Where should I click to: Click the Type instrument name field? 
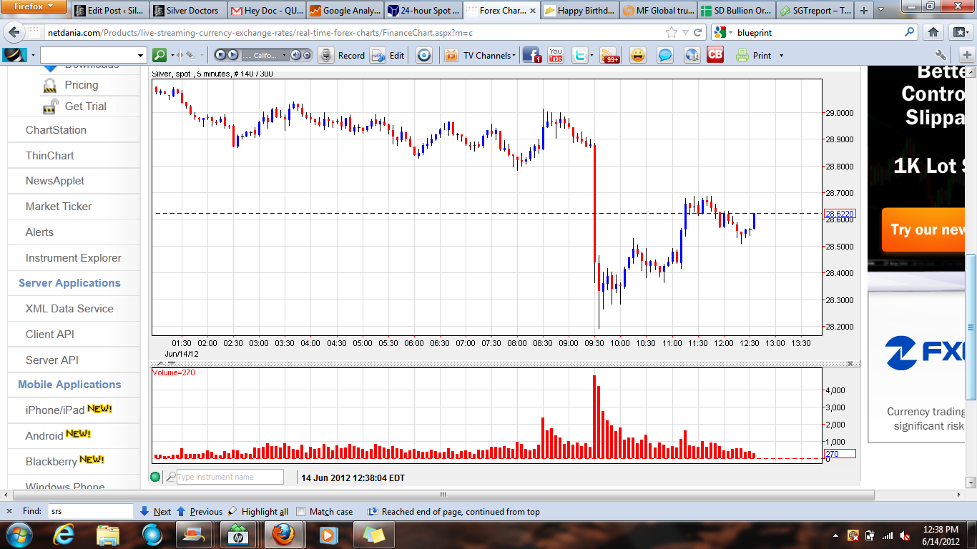[x=229, y=477]
